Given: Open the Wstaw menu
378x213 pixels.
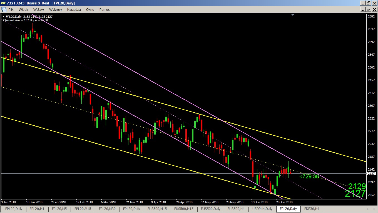Looking at the screenshot, I should click(39, 9).
